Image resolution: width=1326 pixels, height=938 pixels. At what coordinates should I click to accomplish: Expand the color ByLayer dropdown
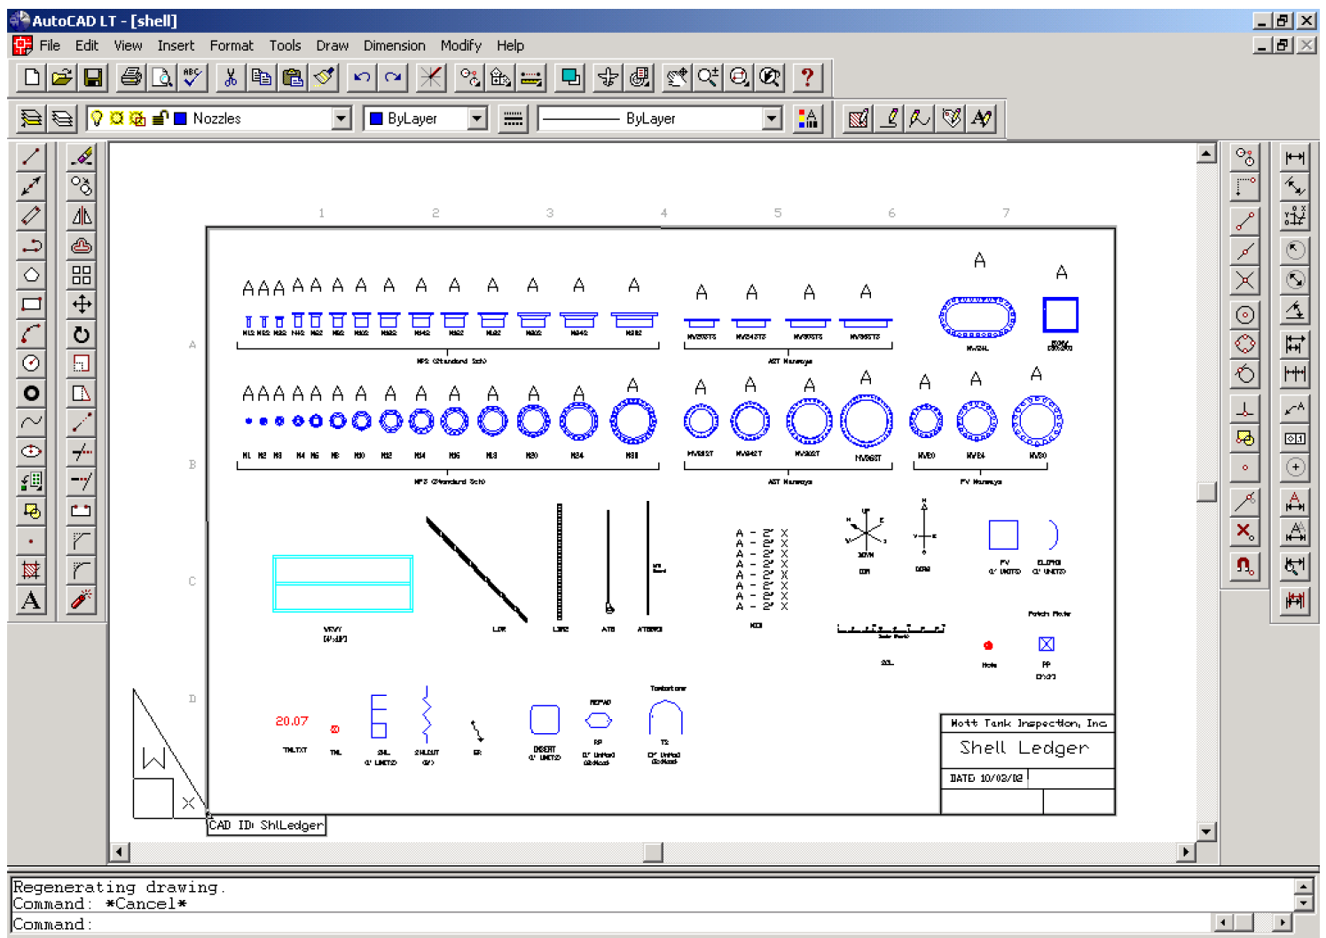[x=477, y=118]
